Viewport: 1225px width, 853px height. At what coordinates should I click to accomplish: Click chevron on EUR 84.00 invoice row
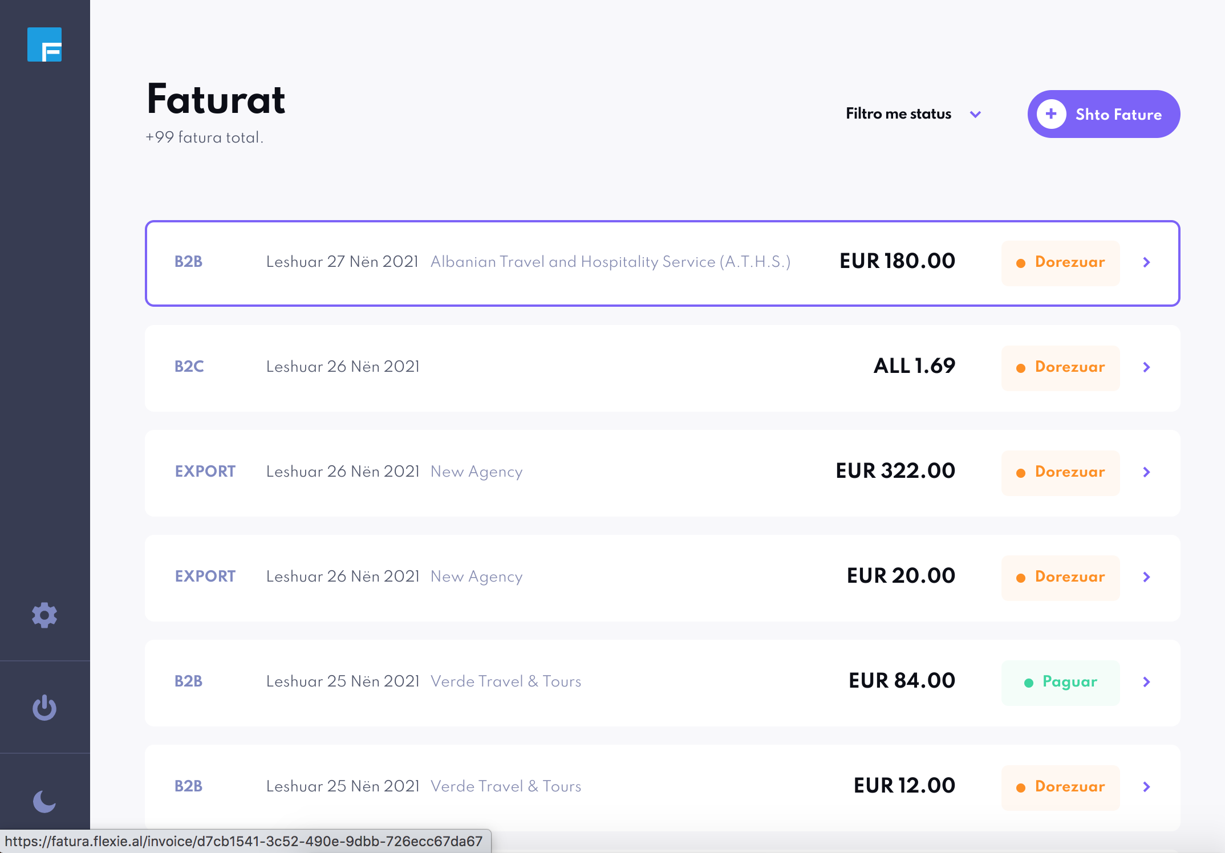coord(1147,682)
